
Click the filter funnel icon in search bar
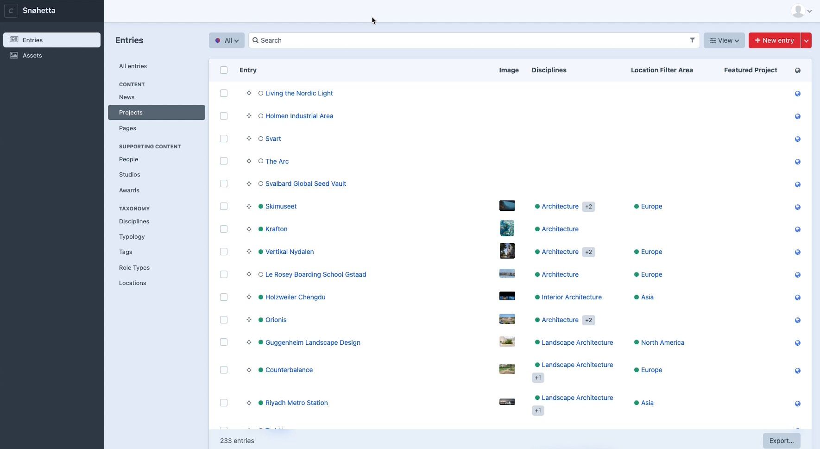click(692, 40)
